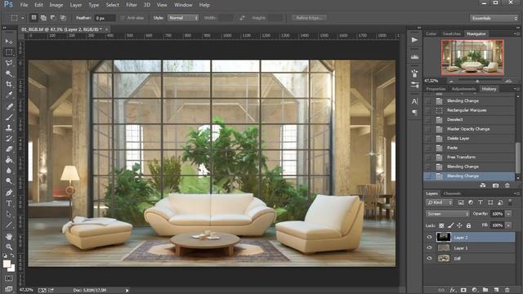
Task: Click the Feather input field
Action: click(x=105, y=18)
